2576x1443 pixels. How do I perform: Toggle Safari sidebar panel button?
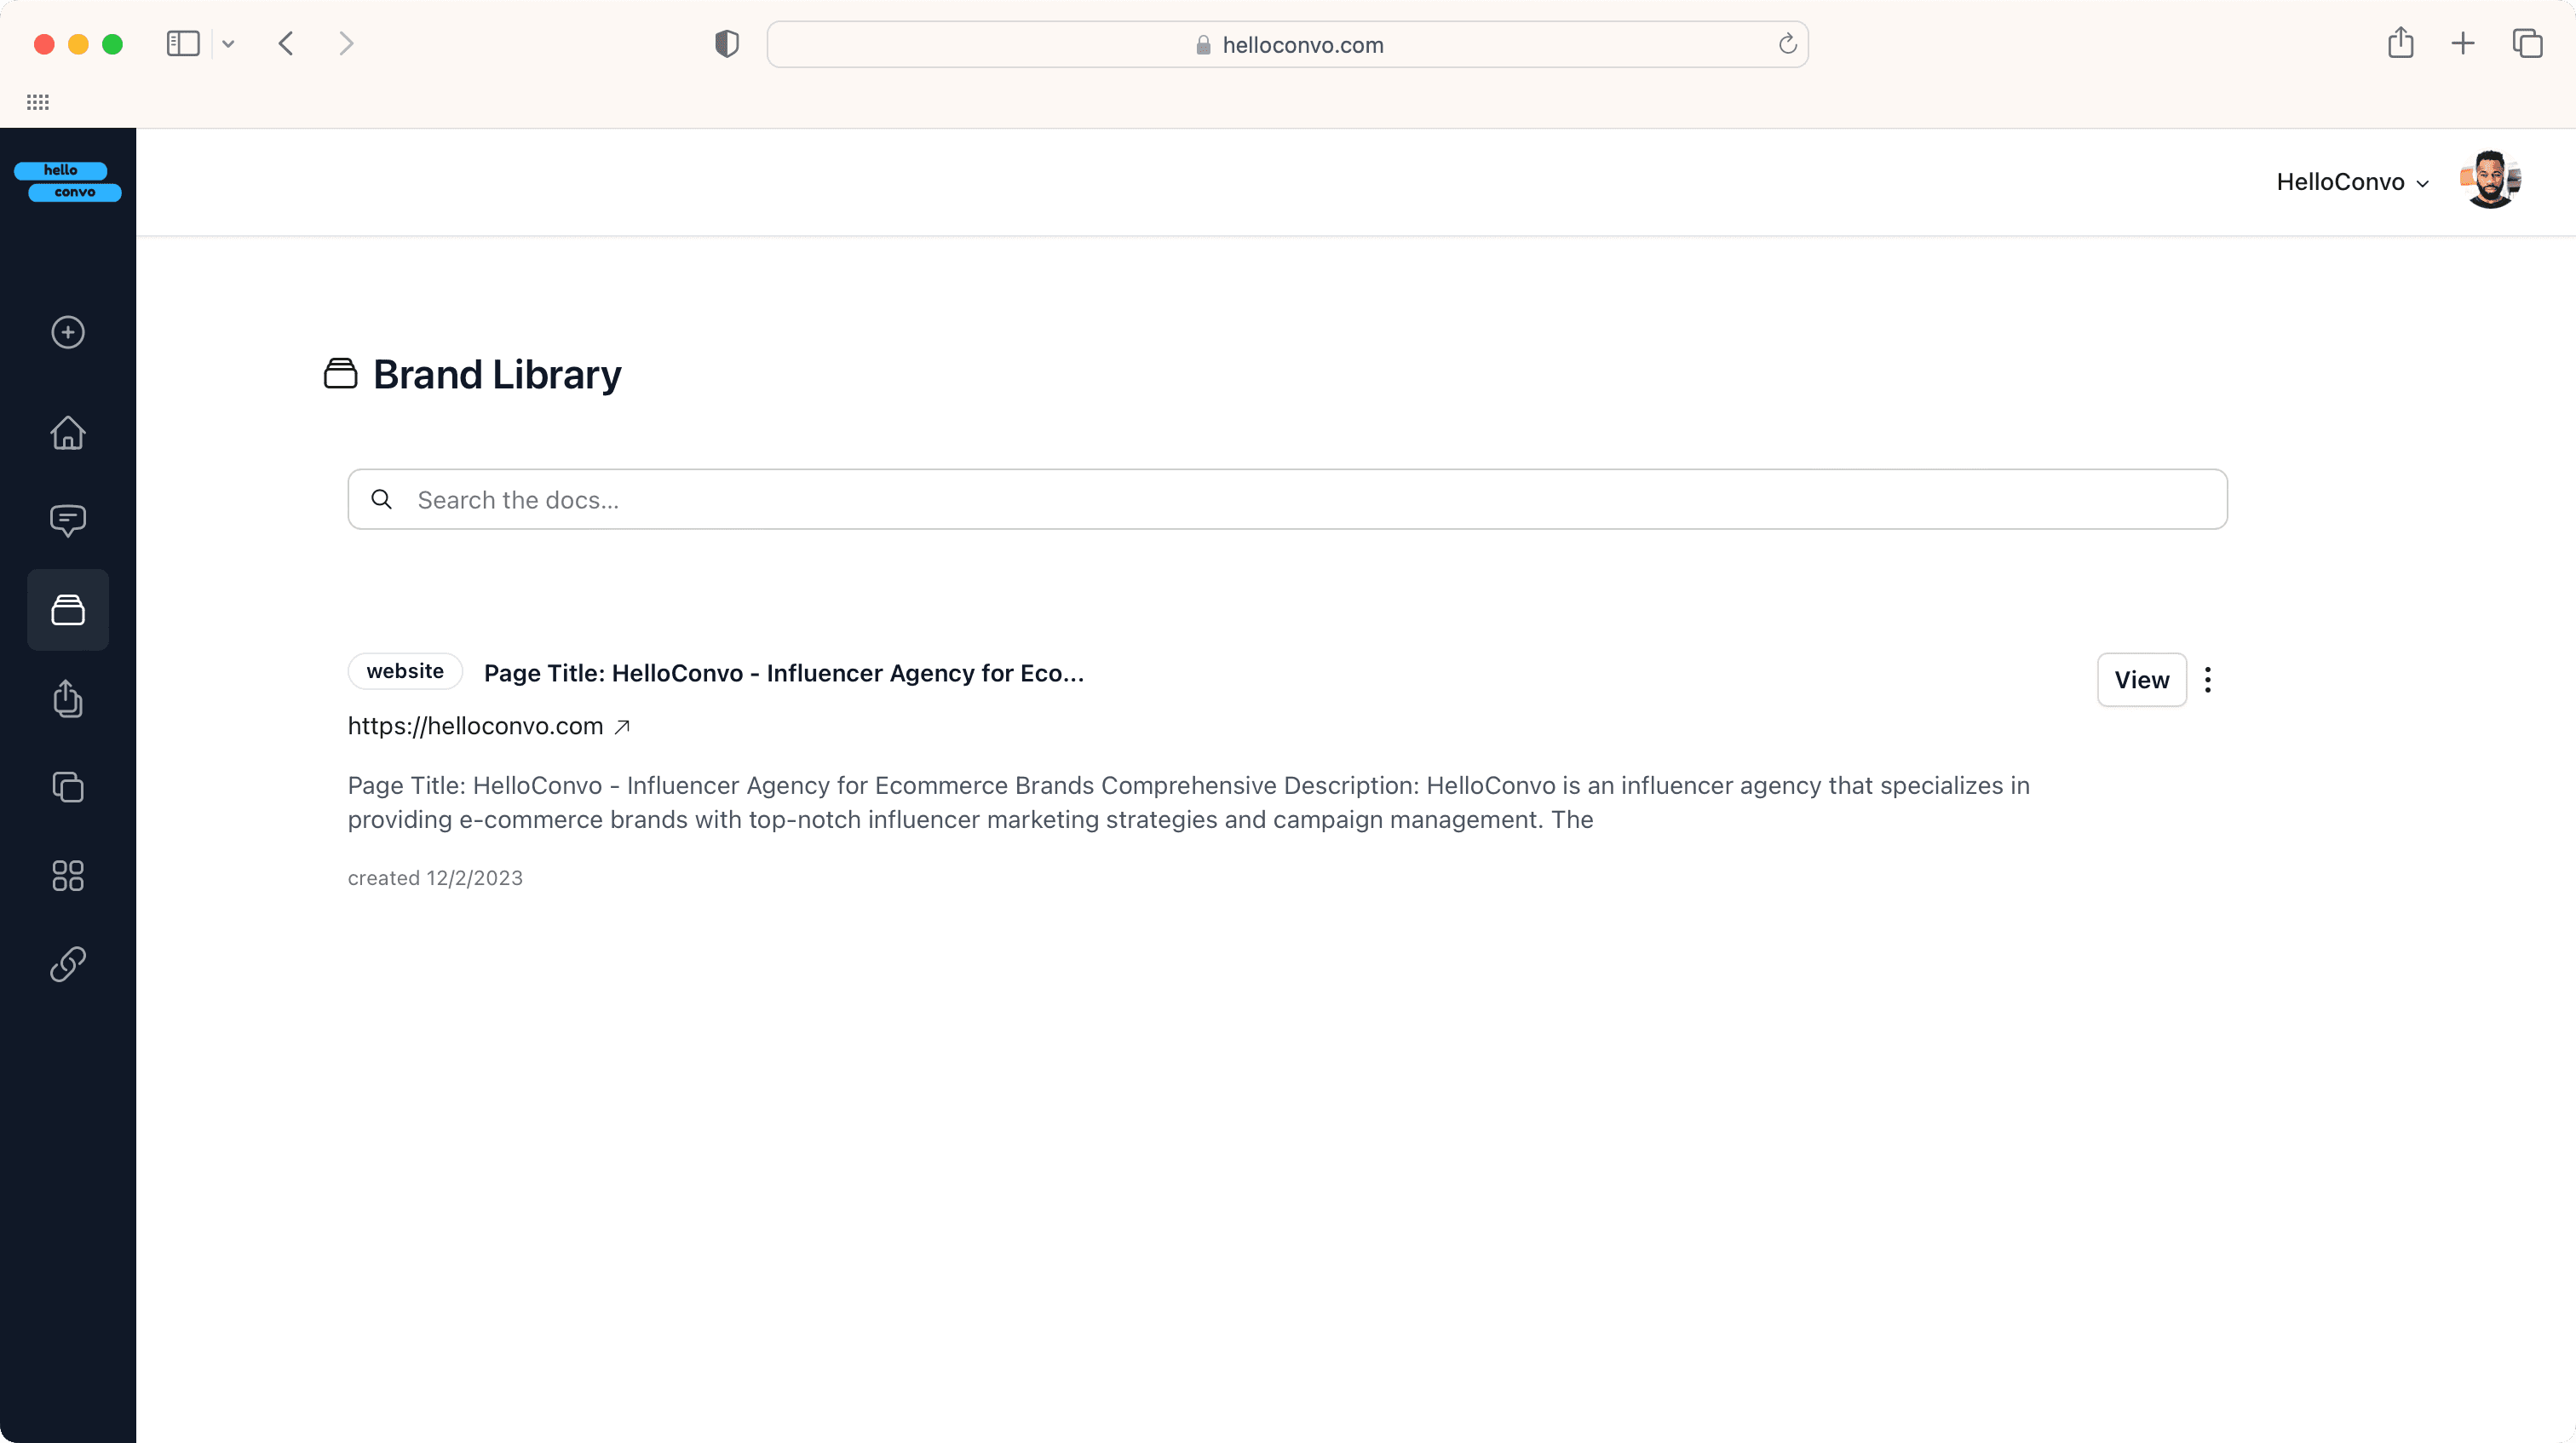(x=183, y=44)
